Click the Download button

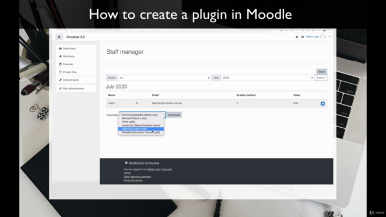174,115
